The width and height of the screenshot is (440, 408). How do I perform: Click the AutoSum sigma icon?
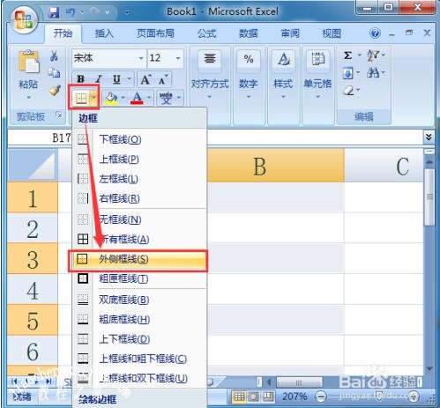pos(347,56)
